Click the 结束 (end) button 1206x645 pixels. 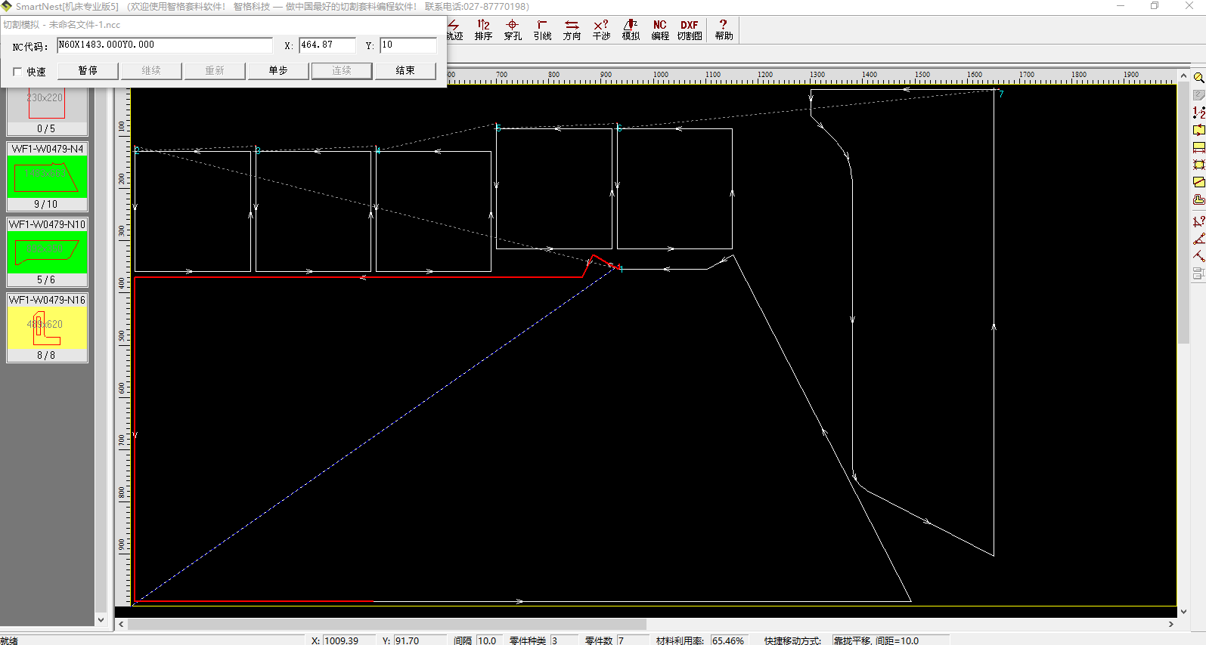(x=405, y=70)
